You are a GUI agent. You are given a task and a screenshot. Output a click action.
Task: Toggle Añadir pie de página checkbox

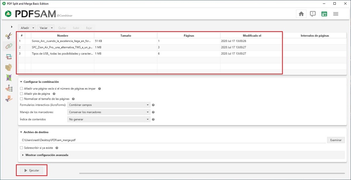click(x=21, y=94)
